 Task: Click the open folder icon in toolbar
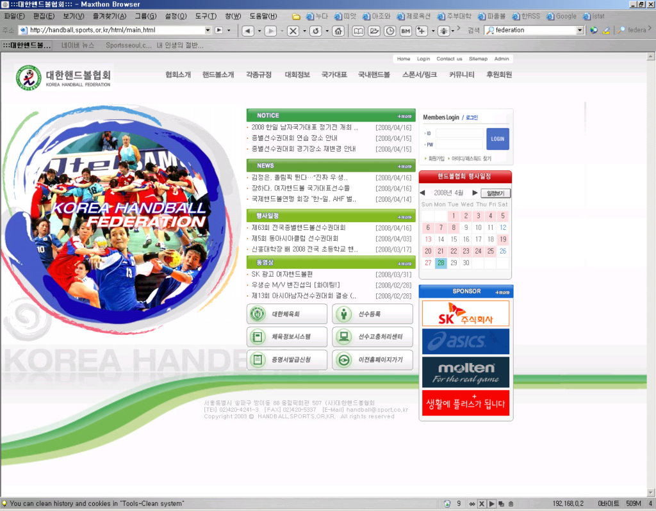[x=374, y=31]
